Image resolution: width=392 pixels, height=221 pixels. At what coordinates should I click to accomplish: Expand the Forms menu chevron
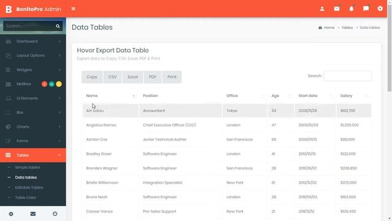[59, 141]
